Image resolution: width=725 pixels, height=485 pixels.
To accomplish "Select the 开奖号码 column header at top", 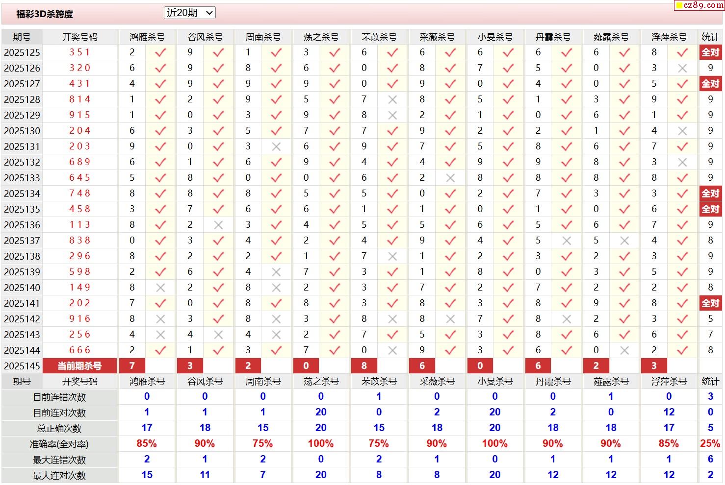I will (x=79, y=37).
